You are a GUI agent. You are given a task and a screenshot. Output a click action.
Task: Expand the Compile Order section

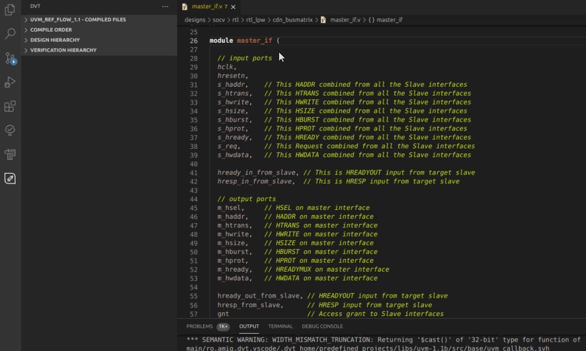pos(51,30)
